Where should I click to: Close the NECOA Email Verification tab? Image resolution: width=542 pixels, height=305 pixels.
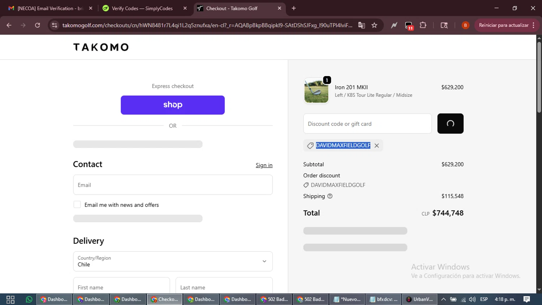[91, 8]
